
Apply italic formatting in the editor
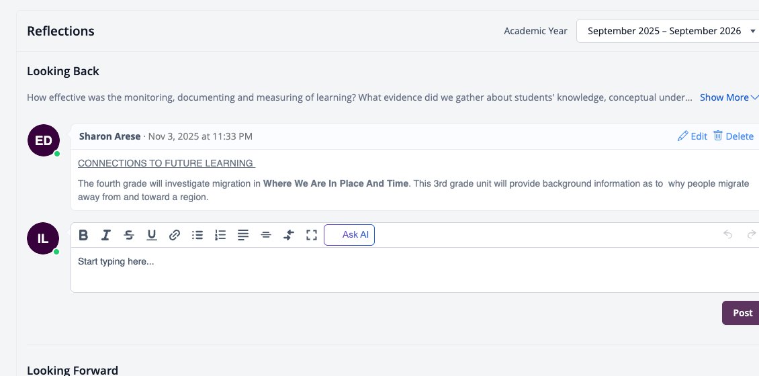tap(105, 235)
